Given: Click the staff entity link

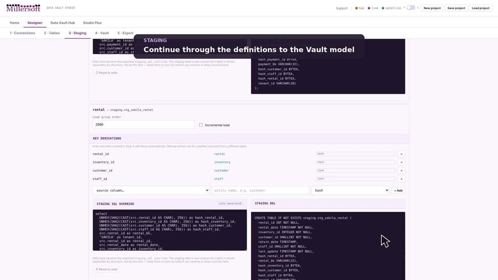Looking at the screenshot, I should [x=219, y=179].
